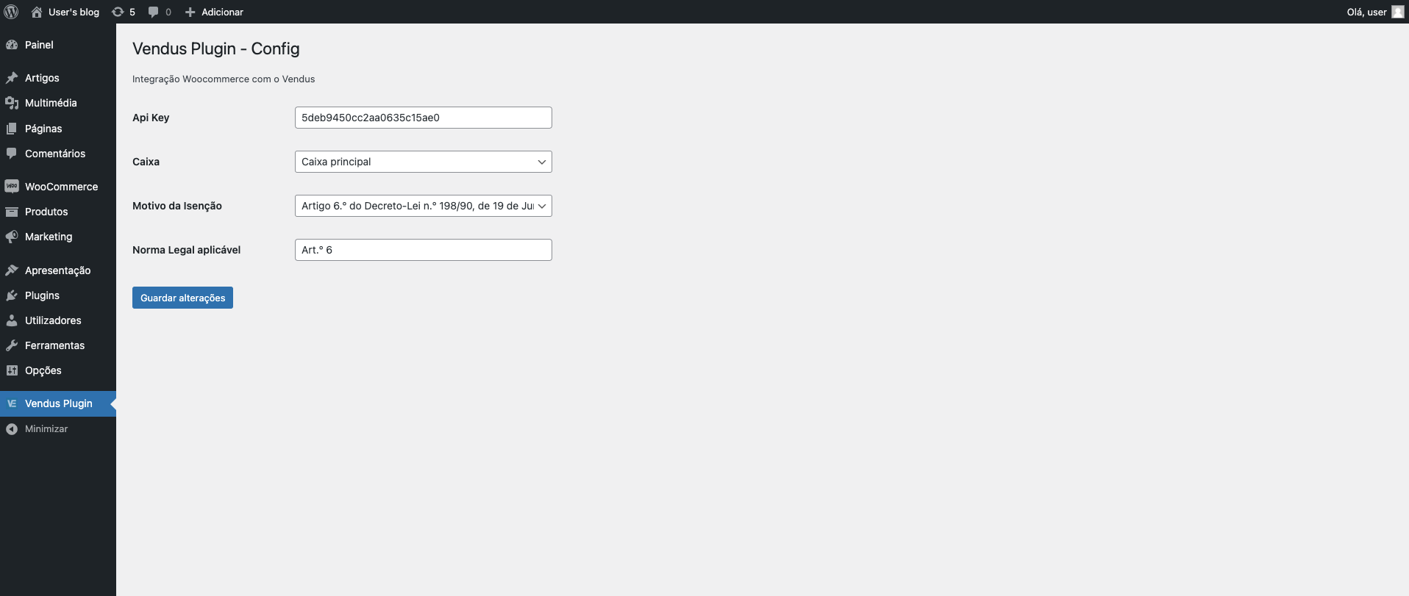This screenshot has height=596, width=1409.
Task: Click into the Norma Legal aplicável field
Action: [424, 250]
